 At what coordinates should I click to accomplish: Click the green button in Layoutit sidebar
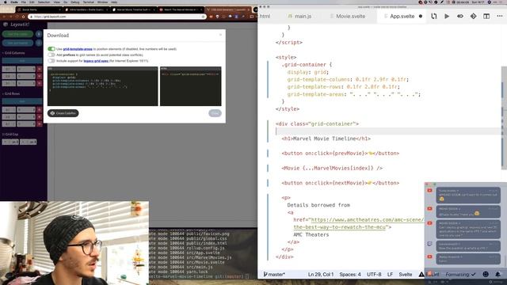coord(17,34)
